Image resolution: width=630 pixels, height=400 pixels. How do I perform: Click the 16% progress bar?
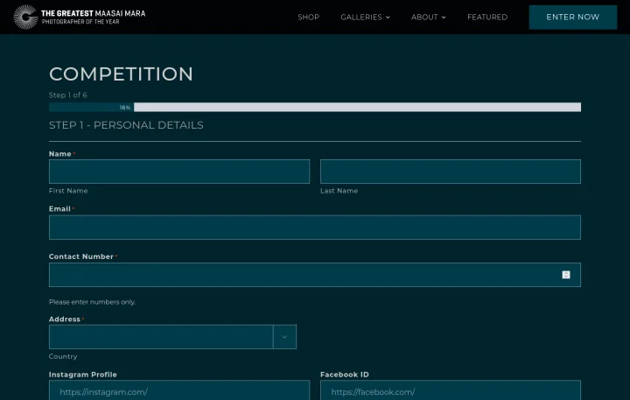pyautogui.click(x=315, y=107)
